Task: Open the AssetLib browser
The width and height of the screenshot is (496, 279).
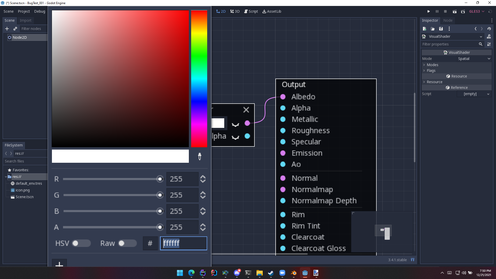Action: 272,11
